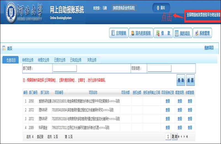The image size is (221, 144).
Task: Go to the last page arrow
Action: click(187, 137)
